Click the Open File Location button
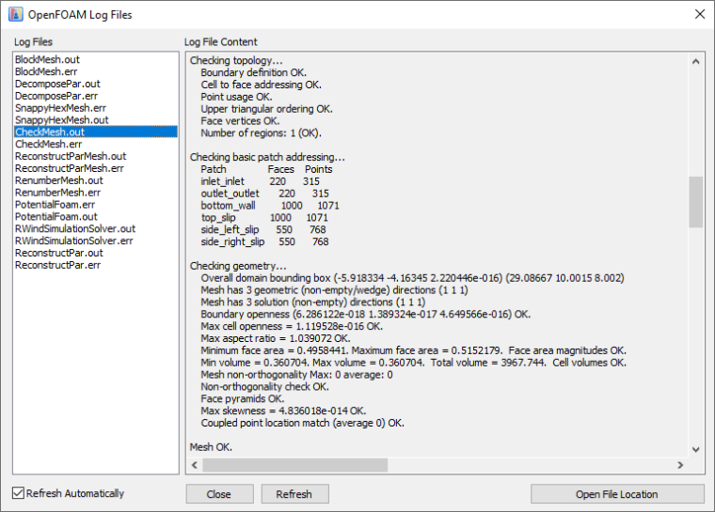This screenshot has height=512, width=715. [x=617, y=494]
